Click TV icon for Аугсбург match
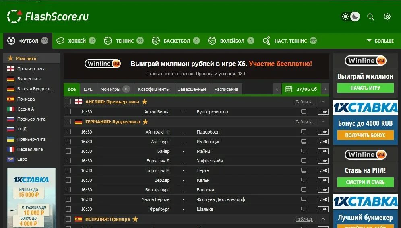This screenshot has height=228, width=401. [x=304, y=142]
